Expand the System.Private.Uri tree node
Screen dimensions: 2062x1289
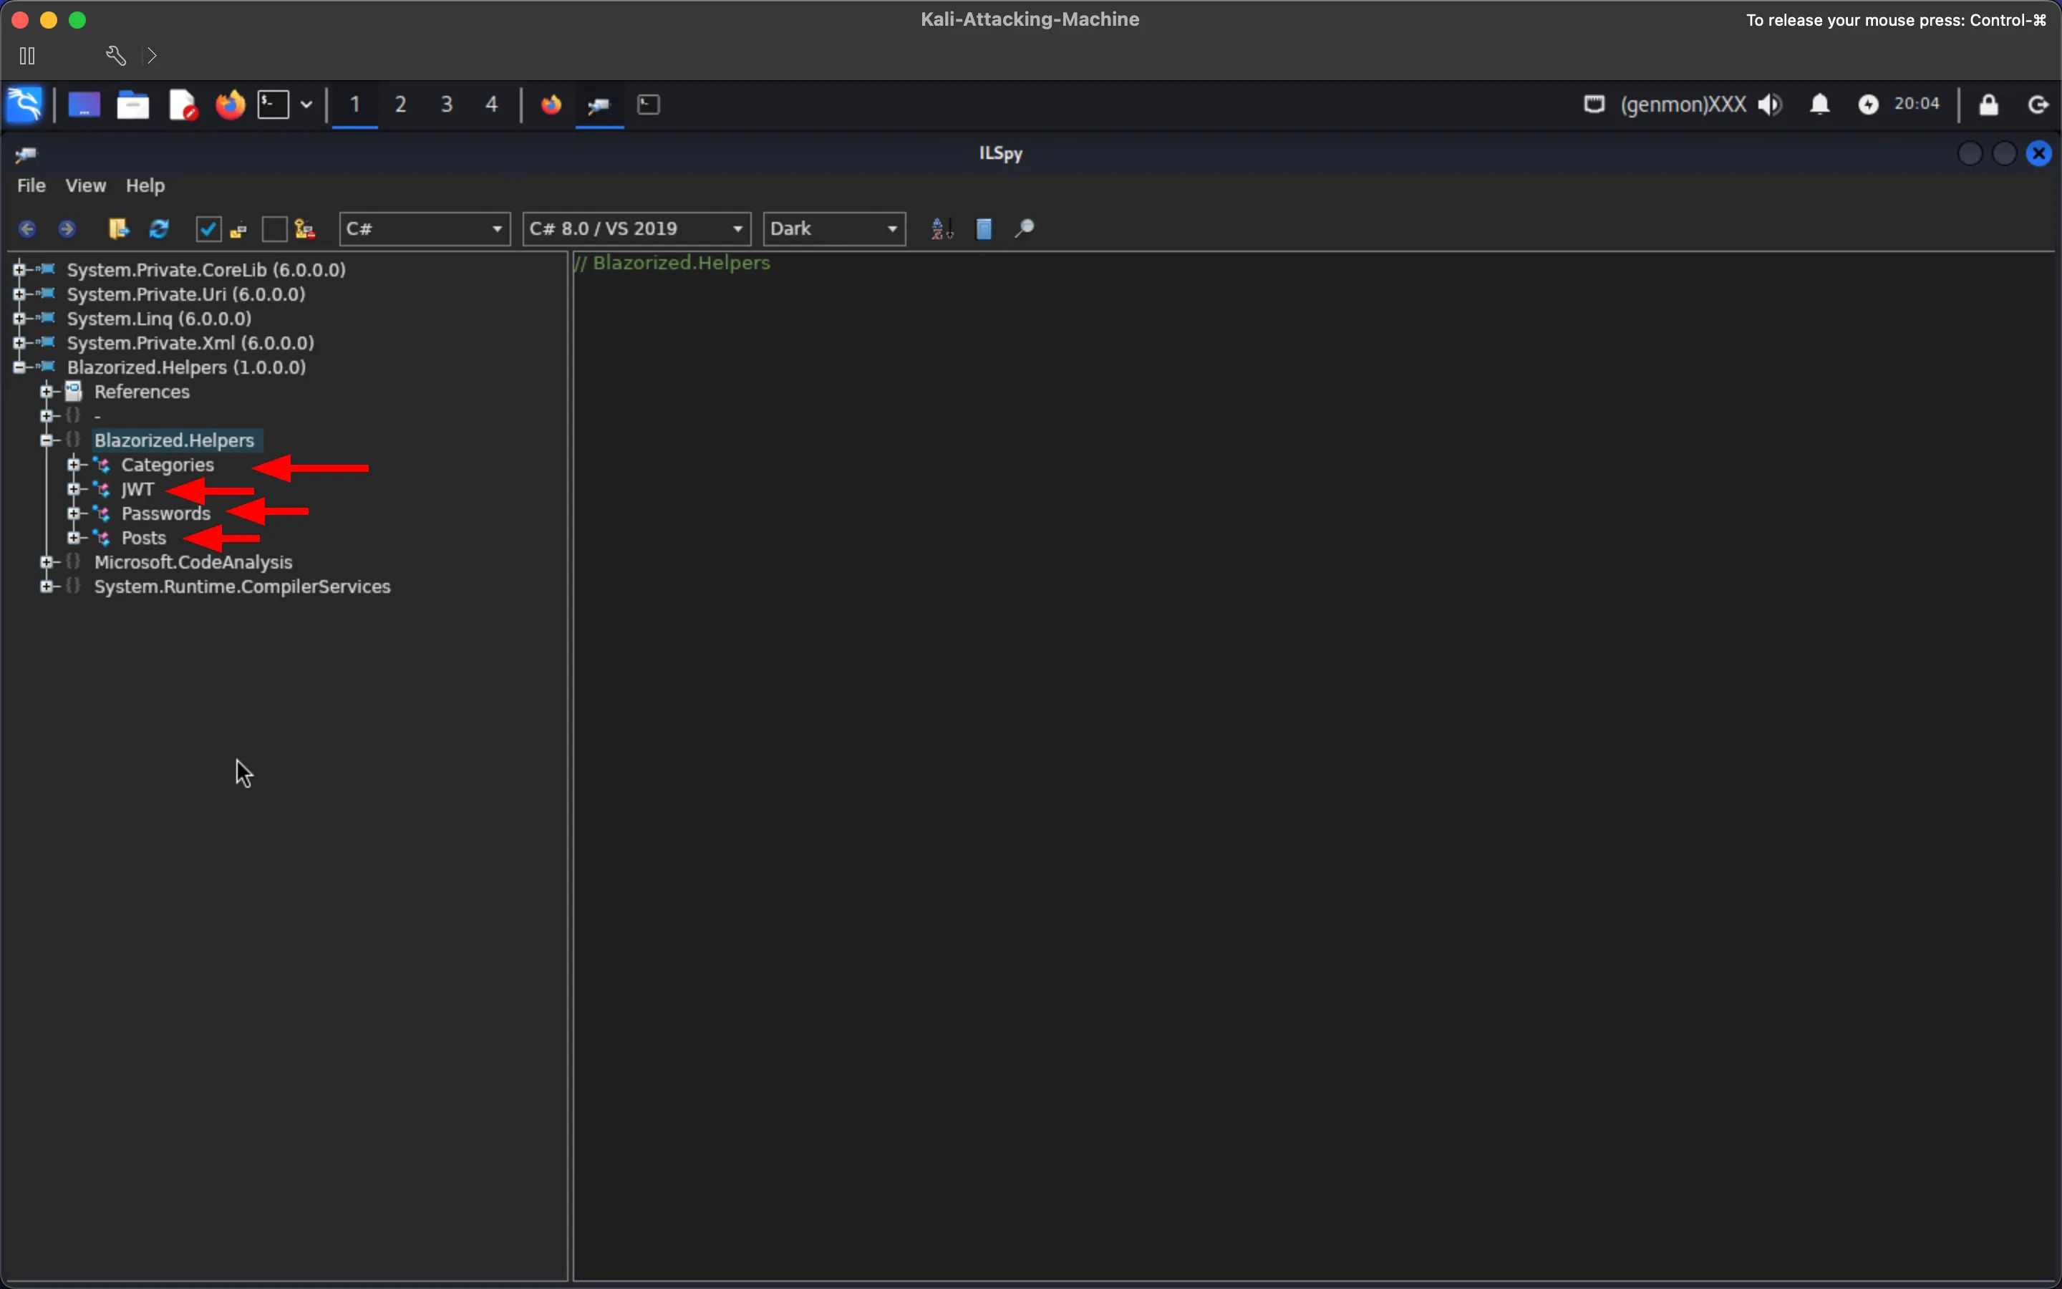click(x=19, y=294)
